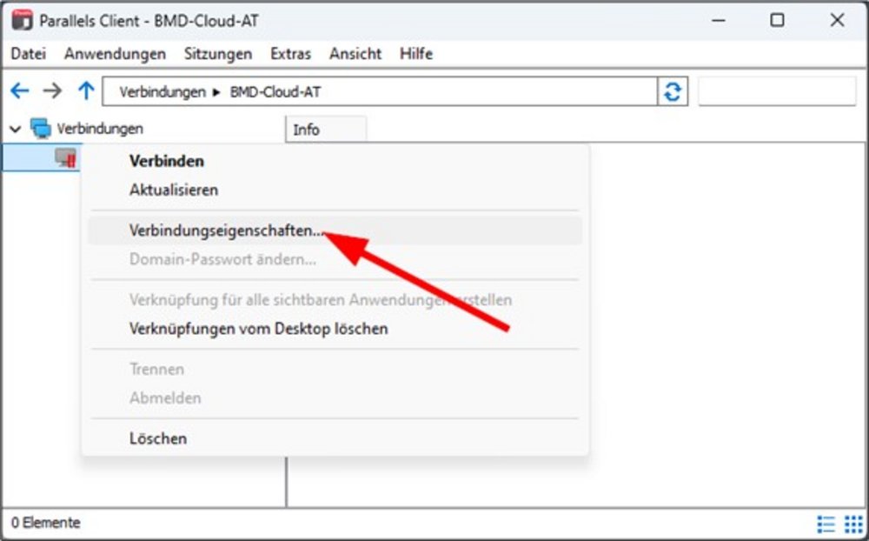Switch to grid view icon in status bar

point(852,524)
